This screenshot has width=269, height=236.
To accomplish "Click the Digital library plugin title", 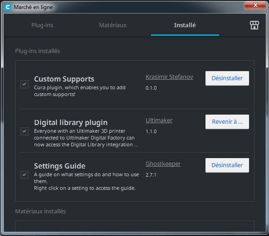I will (71, 123).
